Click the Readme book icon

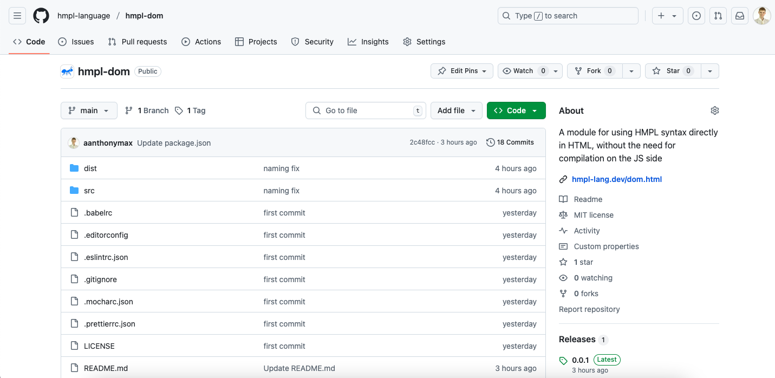click(x=563, y=199)
